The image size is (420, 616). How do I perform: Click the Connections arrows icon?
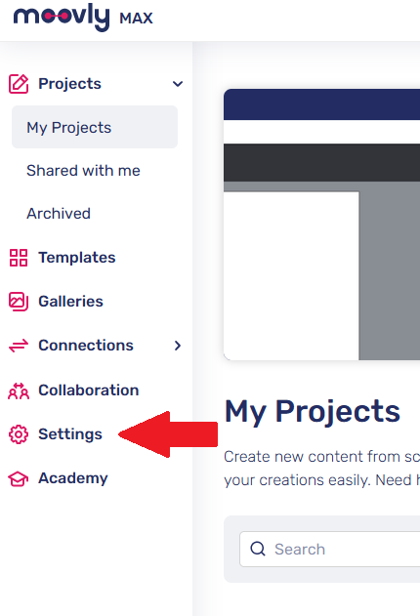coord(19,346)
